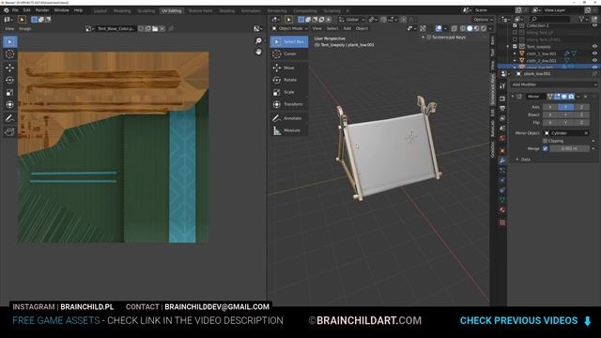
Task: Choose the Rotate tool in the 3D viewport
Action: pyautogui.click(x=289, y=80)
